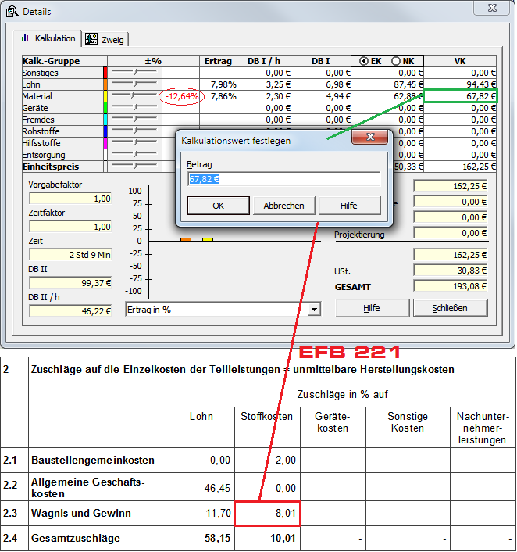Click the Details window magnifier icon
Viewport: 517px width, 552px height.
pos(12,12)
